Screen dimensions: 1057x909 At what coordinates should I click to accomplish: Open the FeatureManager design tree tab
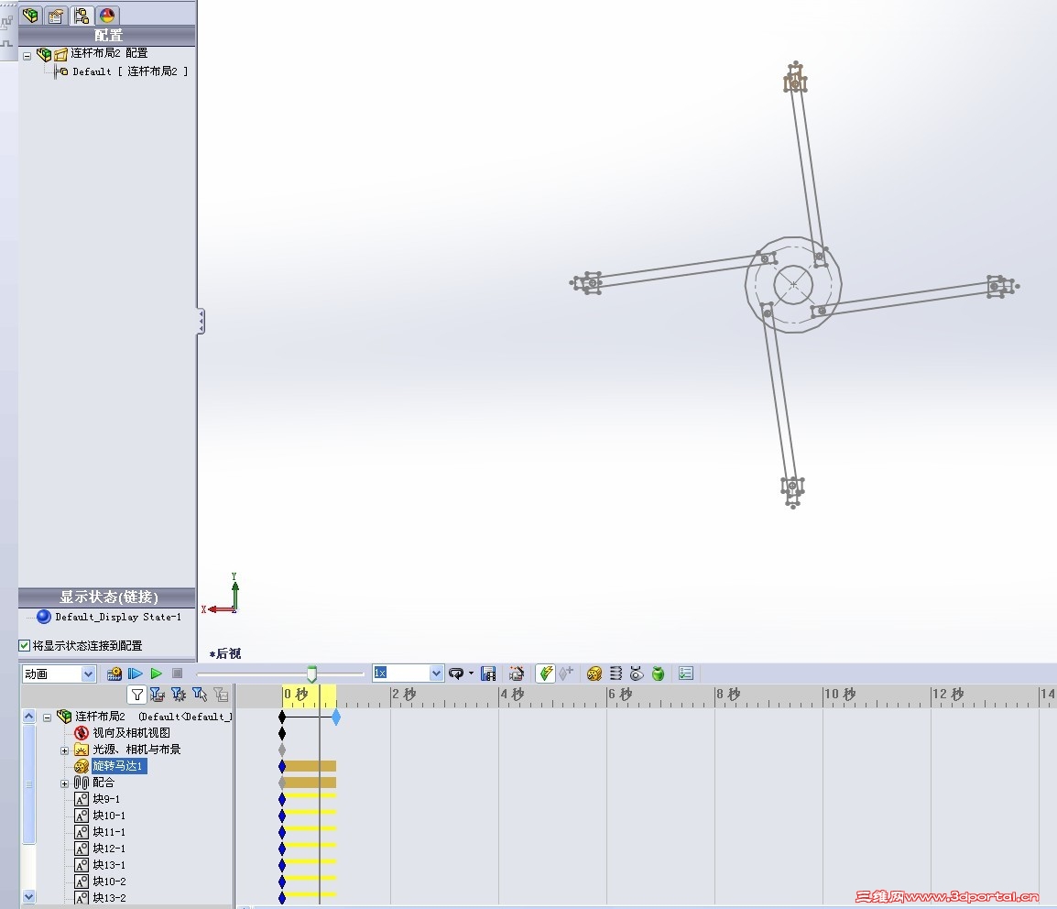[x=31, y=15]
